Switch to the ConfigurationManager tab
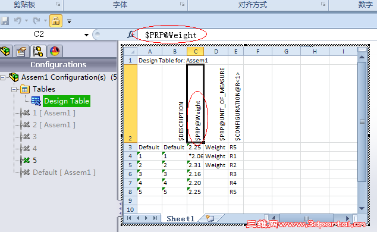The height and width of the screenshot is (232, 377). click(x=38, y=51)
